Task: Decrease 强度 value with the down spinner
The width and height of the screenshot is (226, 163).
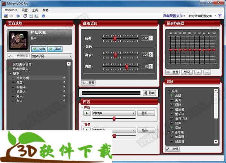Action: click(x=151, y=68)
